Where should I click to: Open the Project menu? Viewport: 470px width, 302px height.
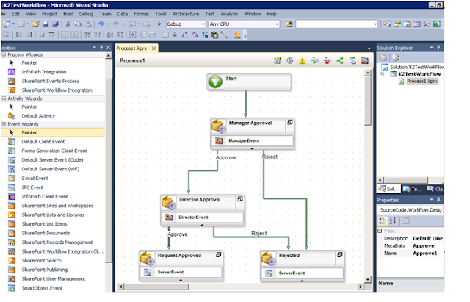pyautogui.click(x=49, y=14)
